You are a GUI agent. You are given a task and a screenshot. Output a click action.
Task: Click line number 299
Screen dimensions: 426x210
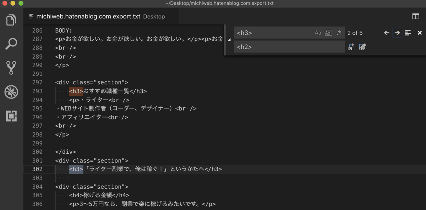tap(37, 143)
